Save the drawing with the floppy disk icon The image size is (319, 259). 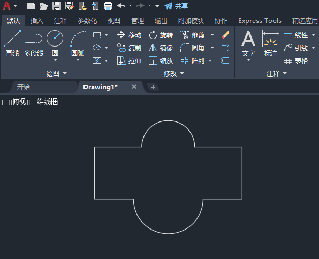57,6
